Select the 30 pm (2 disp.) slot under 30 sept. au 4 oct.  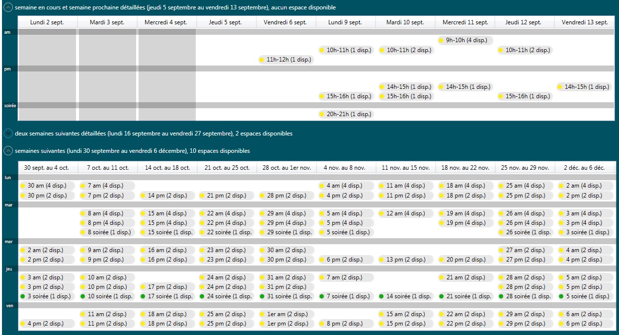point(47,196)
